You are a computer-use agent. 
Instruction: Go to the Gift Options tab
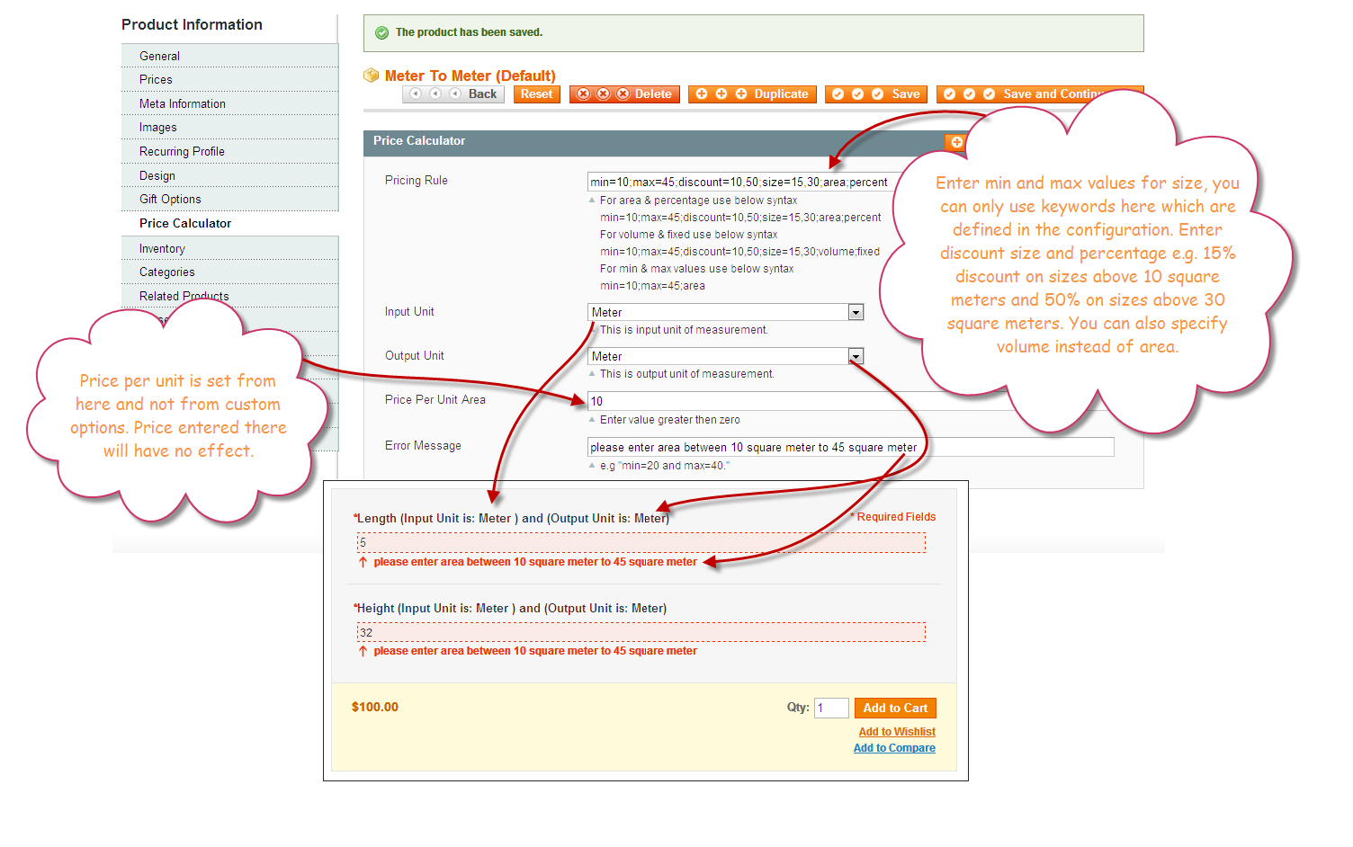(x=170, y=200)
